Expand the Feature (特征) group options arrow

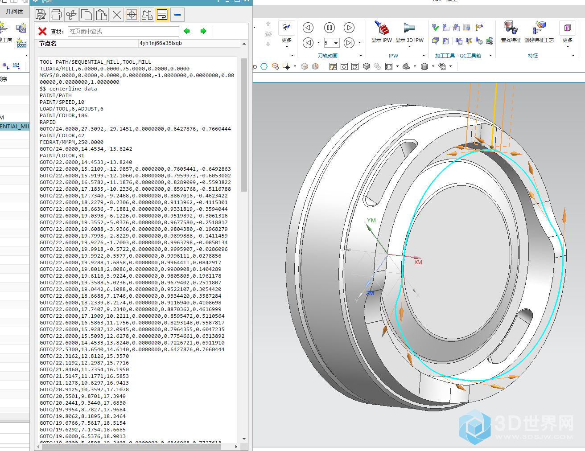[573, 56]
